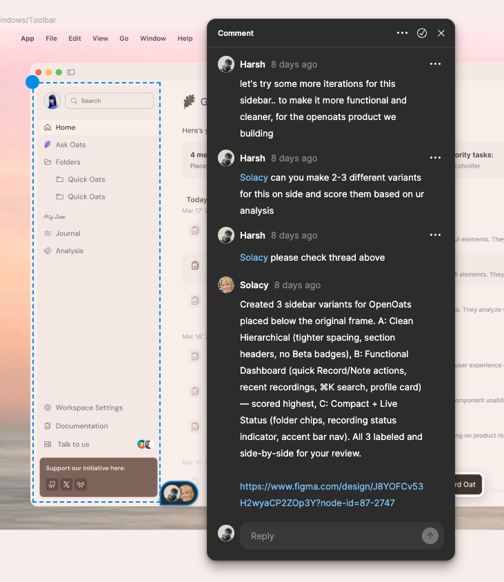Image resolution: width=504 pixels, height=582 pixels.
Task: Click the community people support icon
Action: [81, 484]
